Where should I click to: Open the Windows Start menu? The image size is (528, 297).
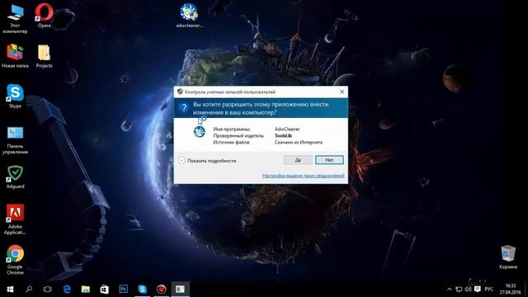pos(10,290)
